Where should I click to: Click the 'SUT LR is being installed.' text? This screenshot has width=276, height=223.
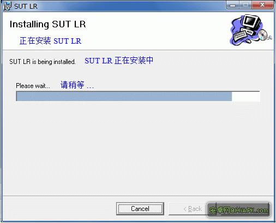pyautogui.click(x=43, y=62)
